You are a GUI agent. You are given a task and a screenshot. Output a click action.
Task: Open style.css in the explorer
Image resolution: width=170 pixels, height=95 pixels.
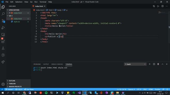(18, 22)
